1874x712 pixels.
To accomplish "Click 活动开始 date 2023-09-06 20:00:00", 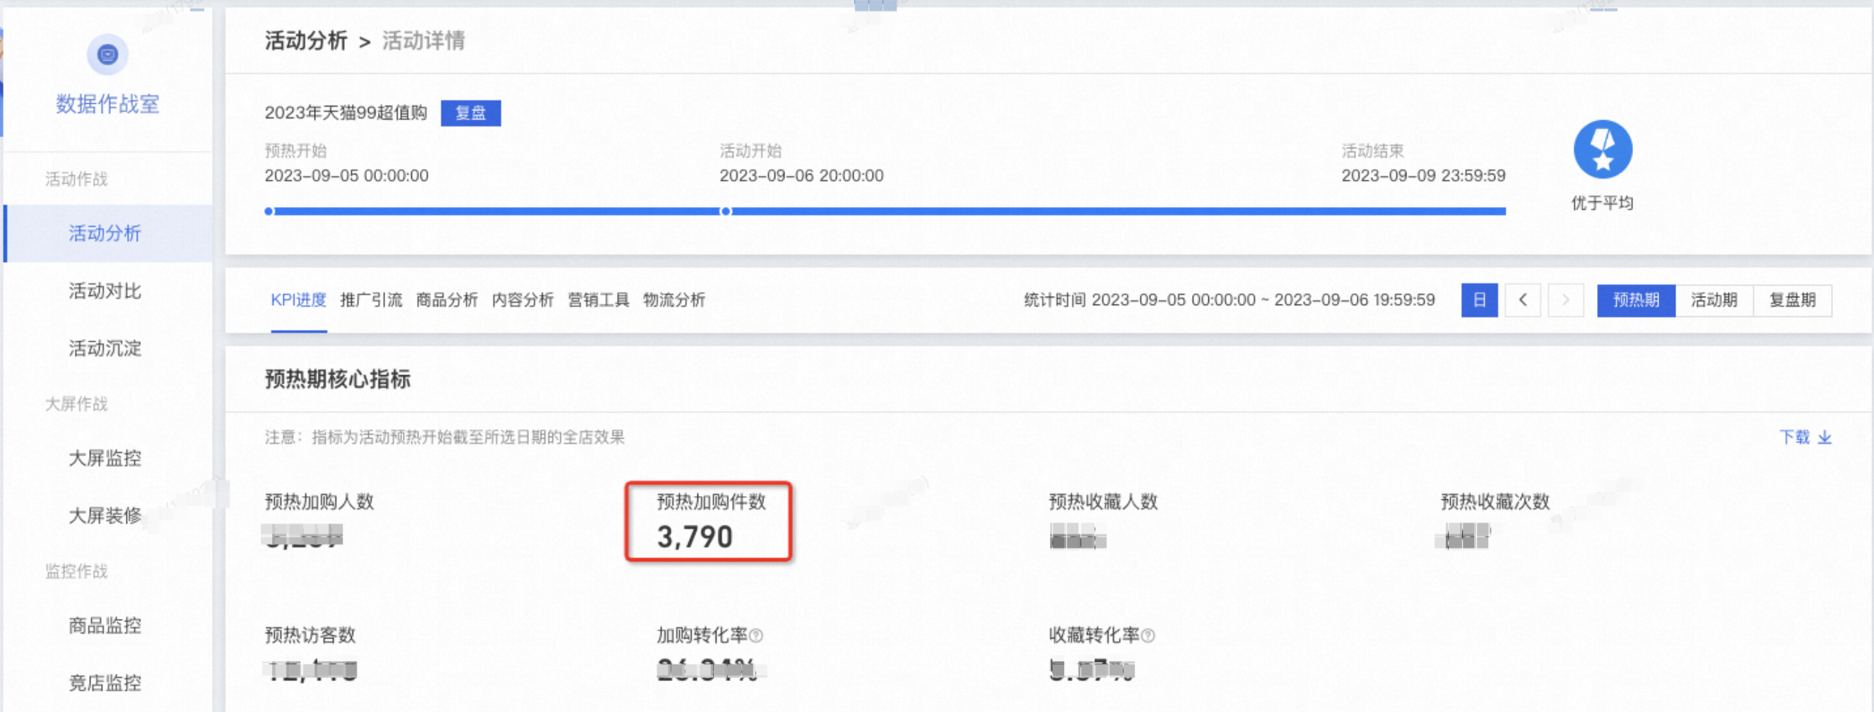I will (801, 176).
